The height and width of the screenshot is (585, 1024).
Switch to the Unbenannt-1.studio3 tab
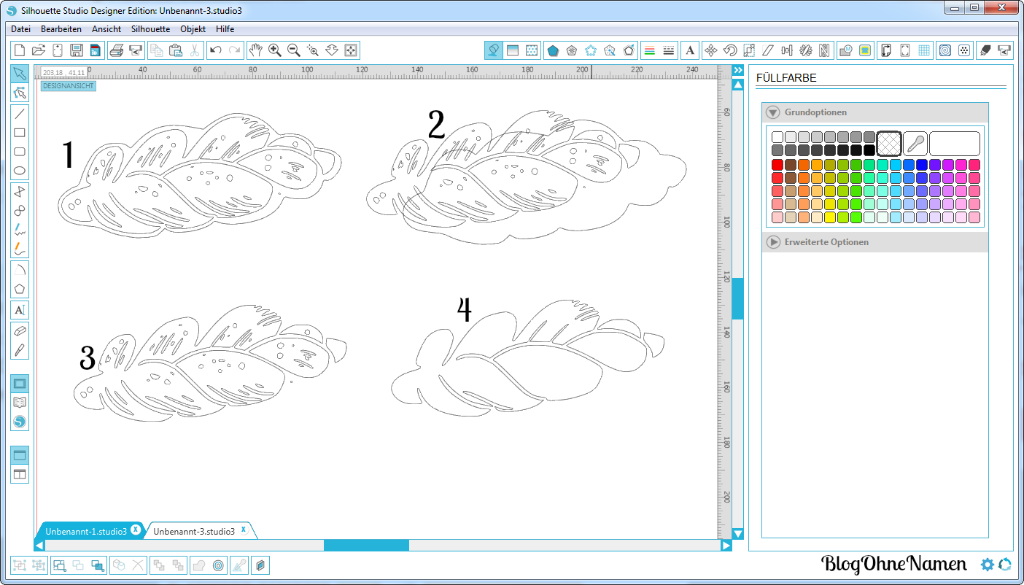point(86,531)
